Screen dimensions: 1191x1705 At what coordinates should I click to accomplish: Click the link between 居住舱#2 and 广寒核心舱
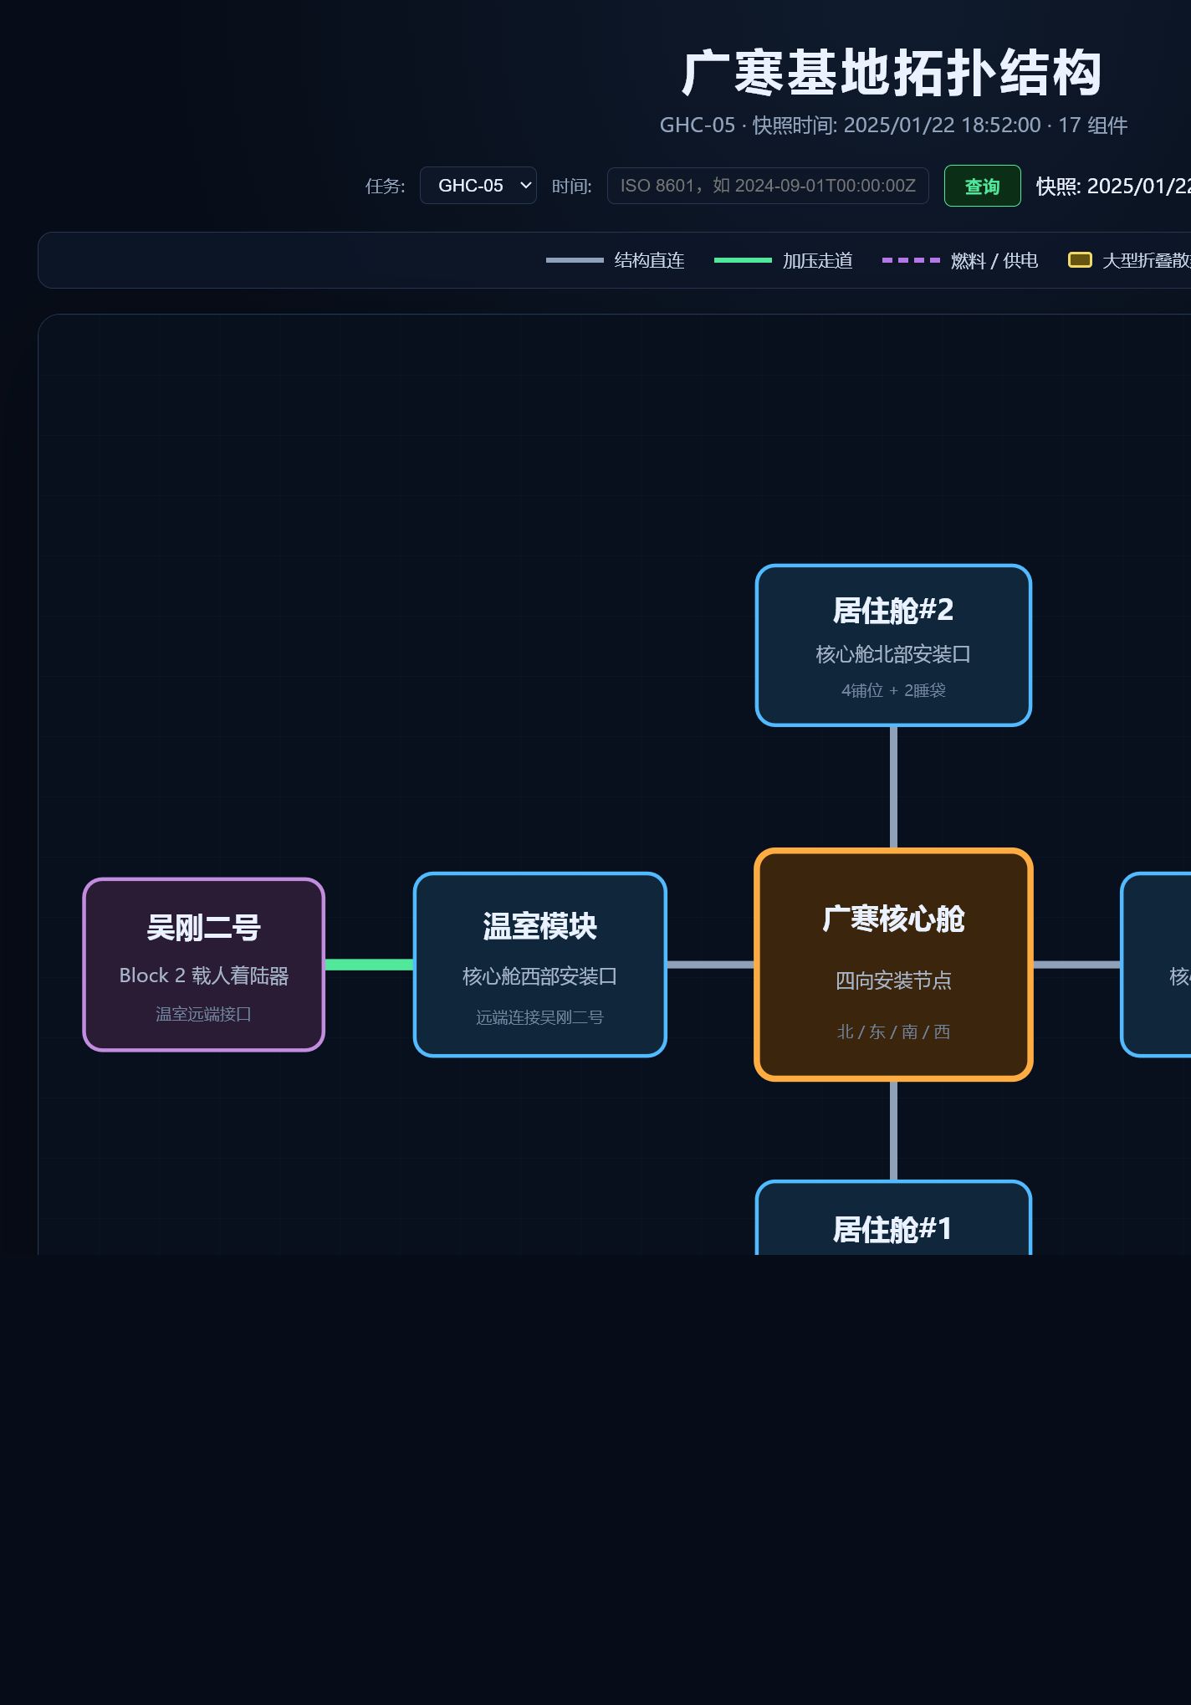(893, 787)
